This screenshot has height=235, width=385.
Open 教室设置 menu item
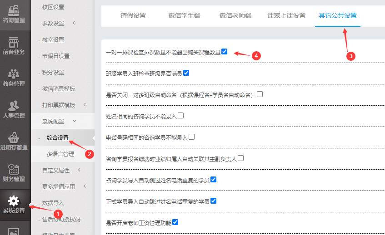(x=53, y=40)
